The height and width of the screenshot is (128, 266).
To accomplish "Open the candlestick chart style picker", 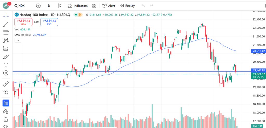I will [x=59, y=6].
